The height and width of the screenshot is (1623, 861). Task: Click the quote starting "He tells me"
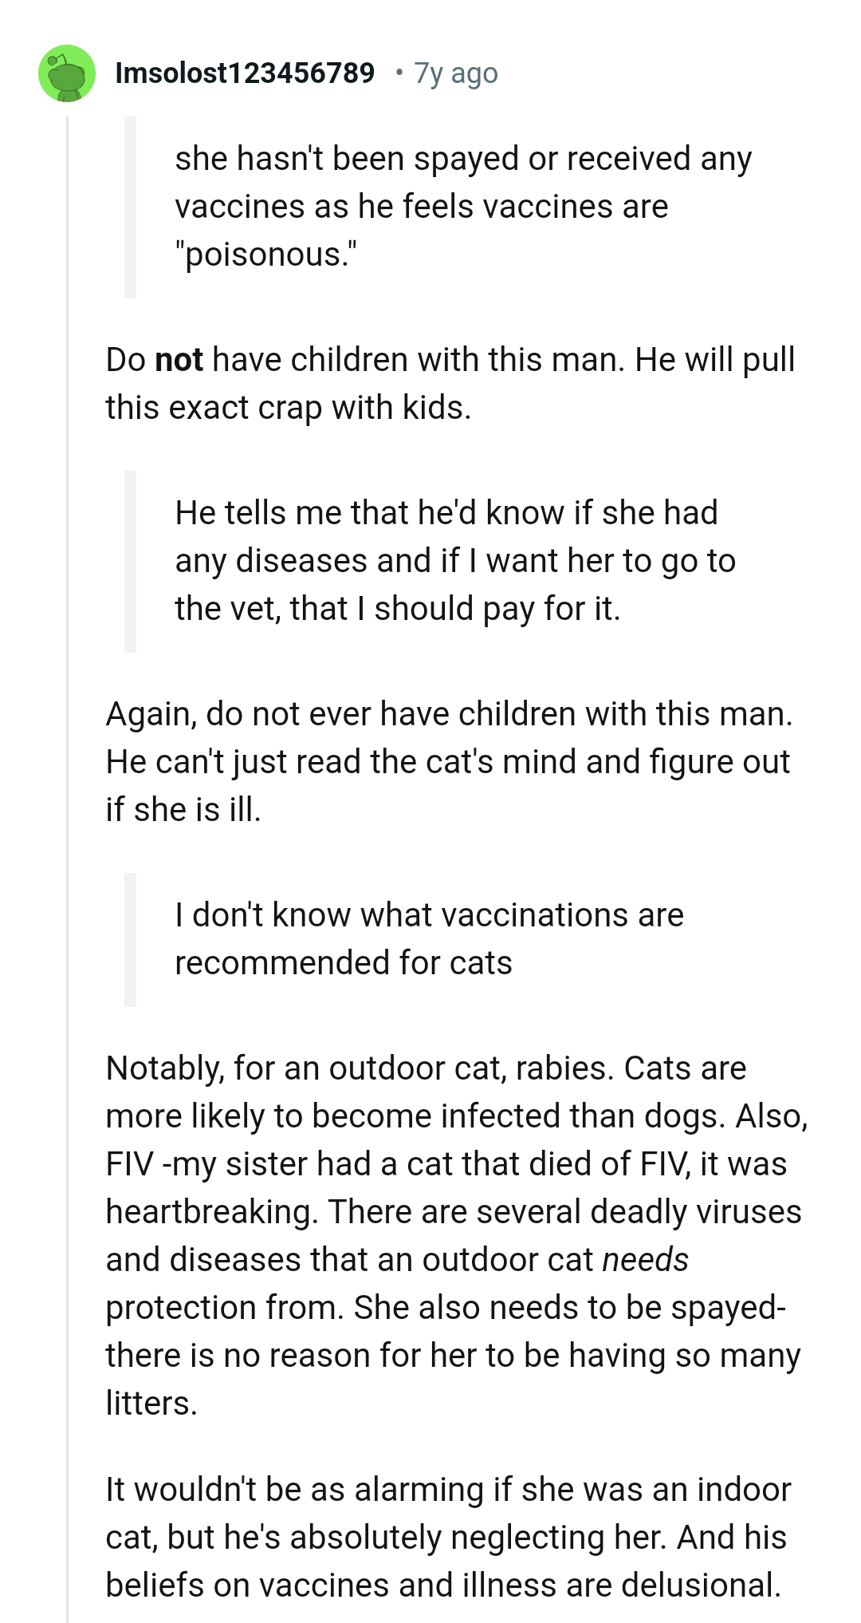454,561
